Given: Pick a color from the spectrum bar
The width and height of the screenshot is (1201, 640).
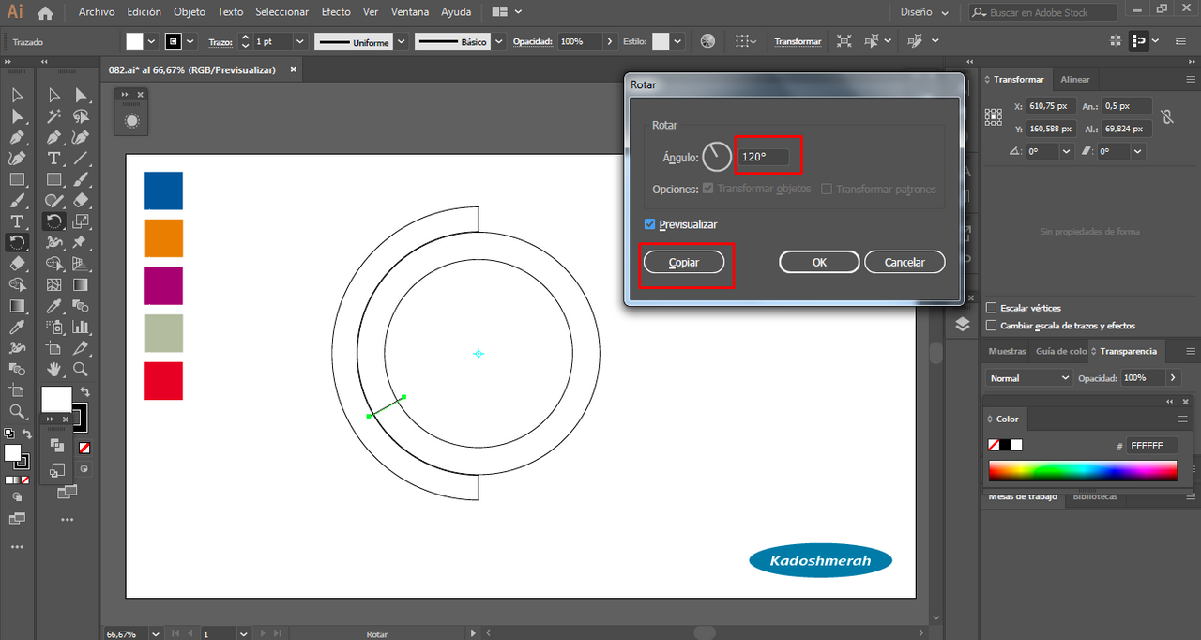Looking at the screenshot, I should (1083, 471).
